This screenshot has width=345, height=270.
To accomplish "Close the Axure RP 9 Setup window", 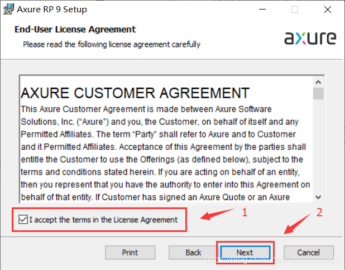I will [328, 10].
